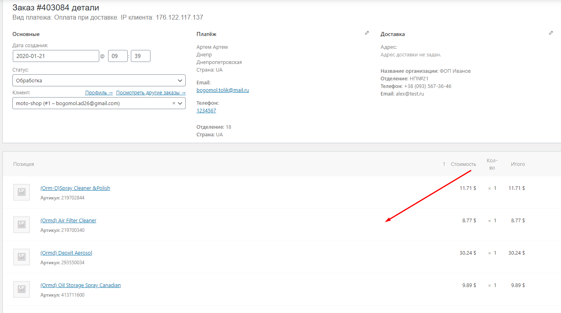Click Адрес доставки не задан text
This screenshot has height=313, width=561.
(x=411, y=55)
